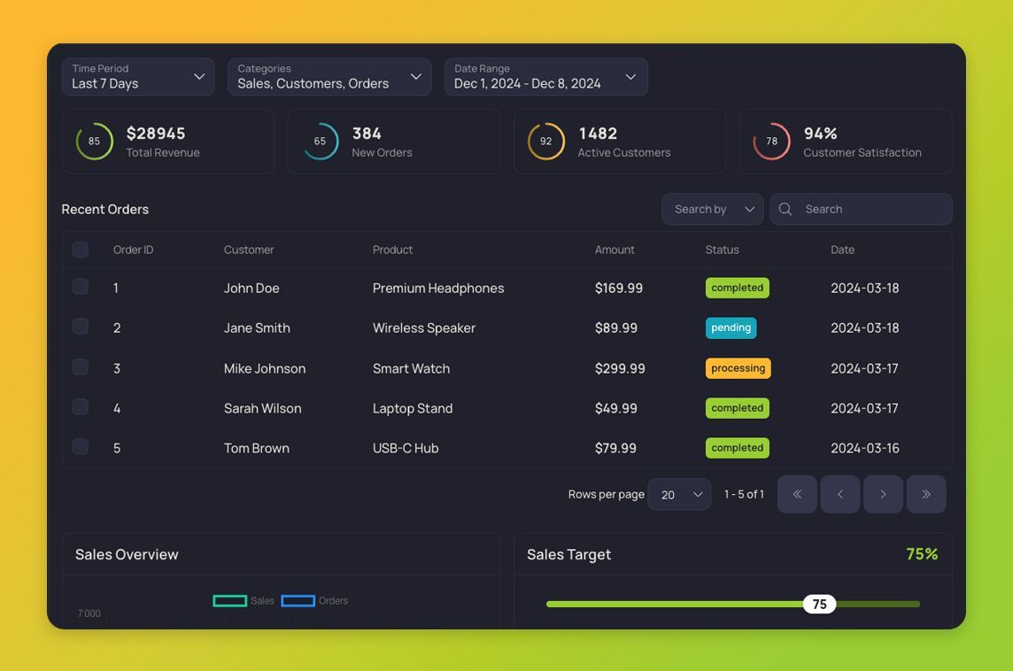1013x671 pixels.
Task: Sort by the Amount column header
Action: pos(615,250)
